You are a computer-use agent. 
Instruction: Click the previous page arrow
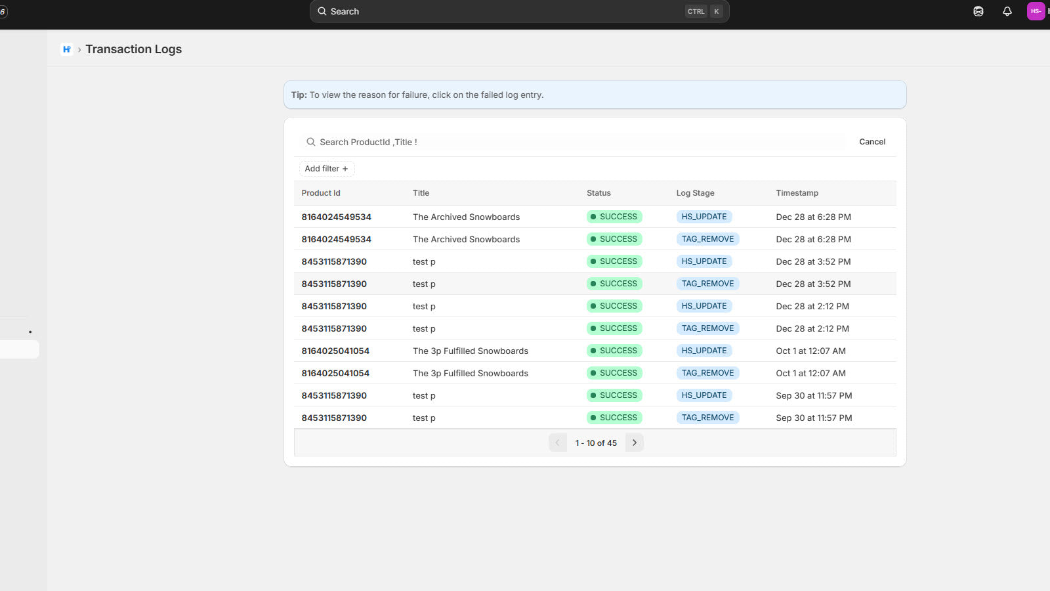tap(557, 443)
